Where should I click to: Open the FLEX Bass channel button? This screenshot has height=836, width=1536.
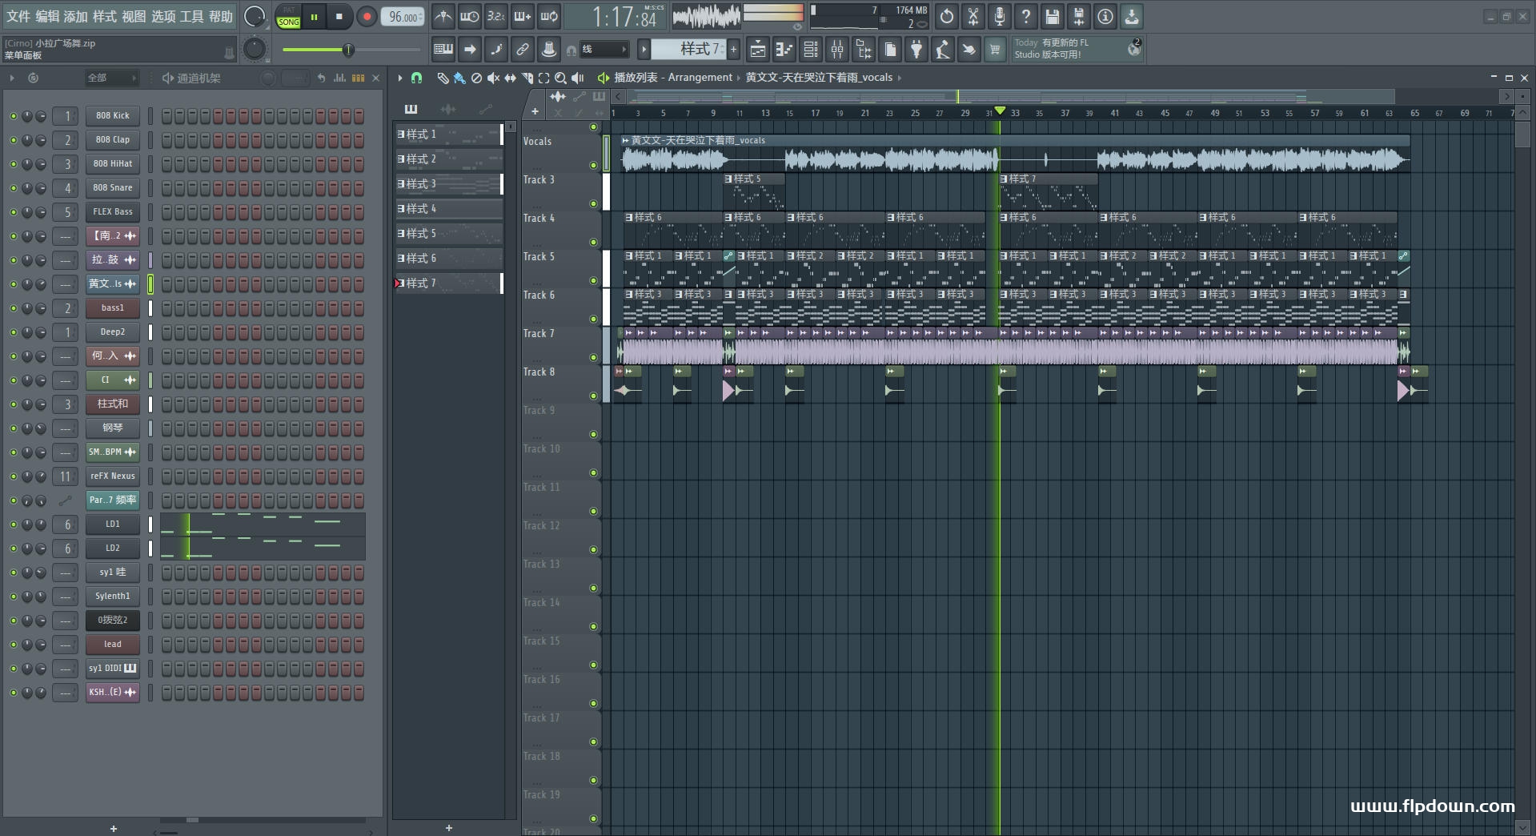tap(113, 212)
